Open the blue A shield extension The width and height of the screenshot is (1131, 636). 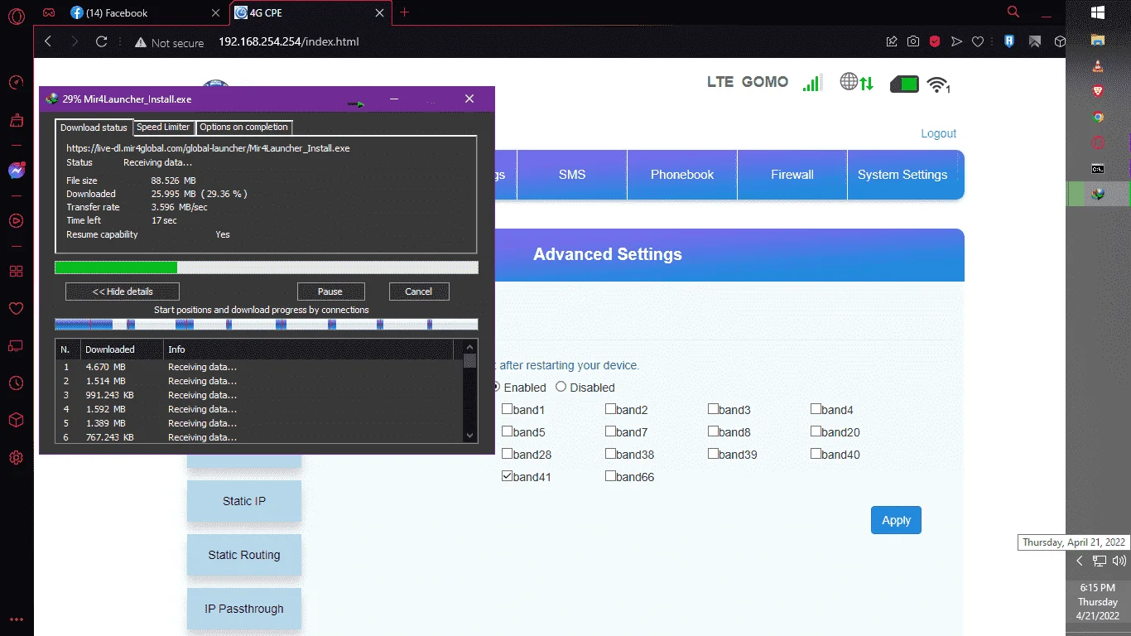point(1009,41)
